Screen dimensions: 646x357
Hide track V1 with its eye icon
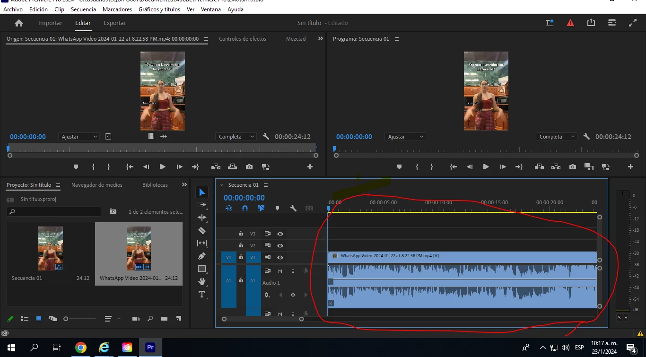280,257
